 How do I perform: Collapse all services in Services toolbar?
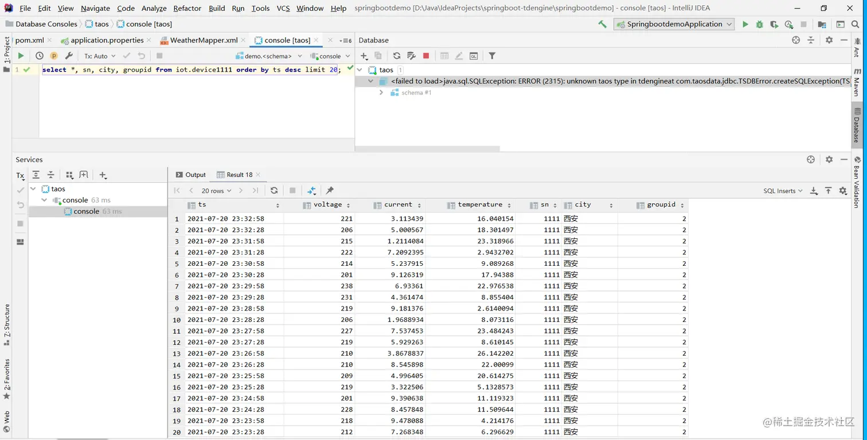click(x=50, y=175)
